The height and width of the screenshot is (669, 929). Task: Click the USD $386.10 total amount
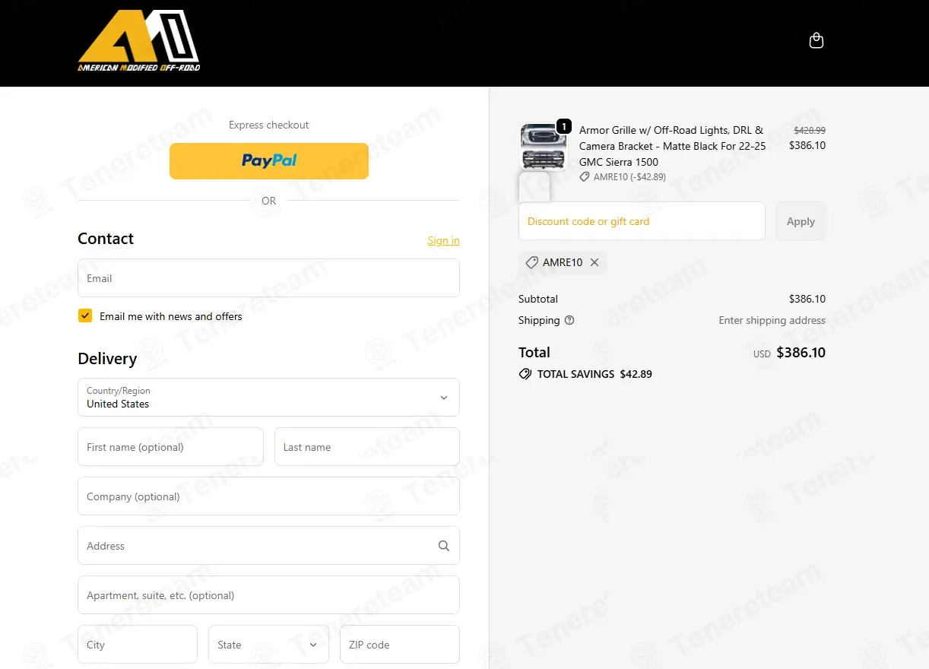tap(789, 353)
